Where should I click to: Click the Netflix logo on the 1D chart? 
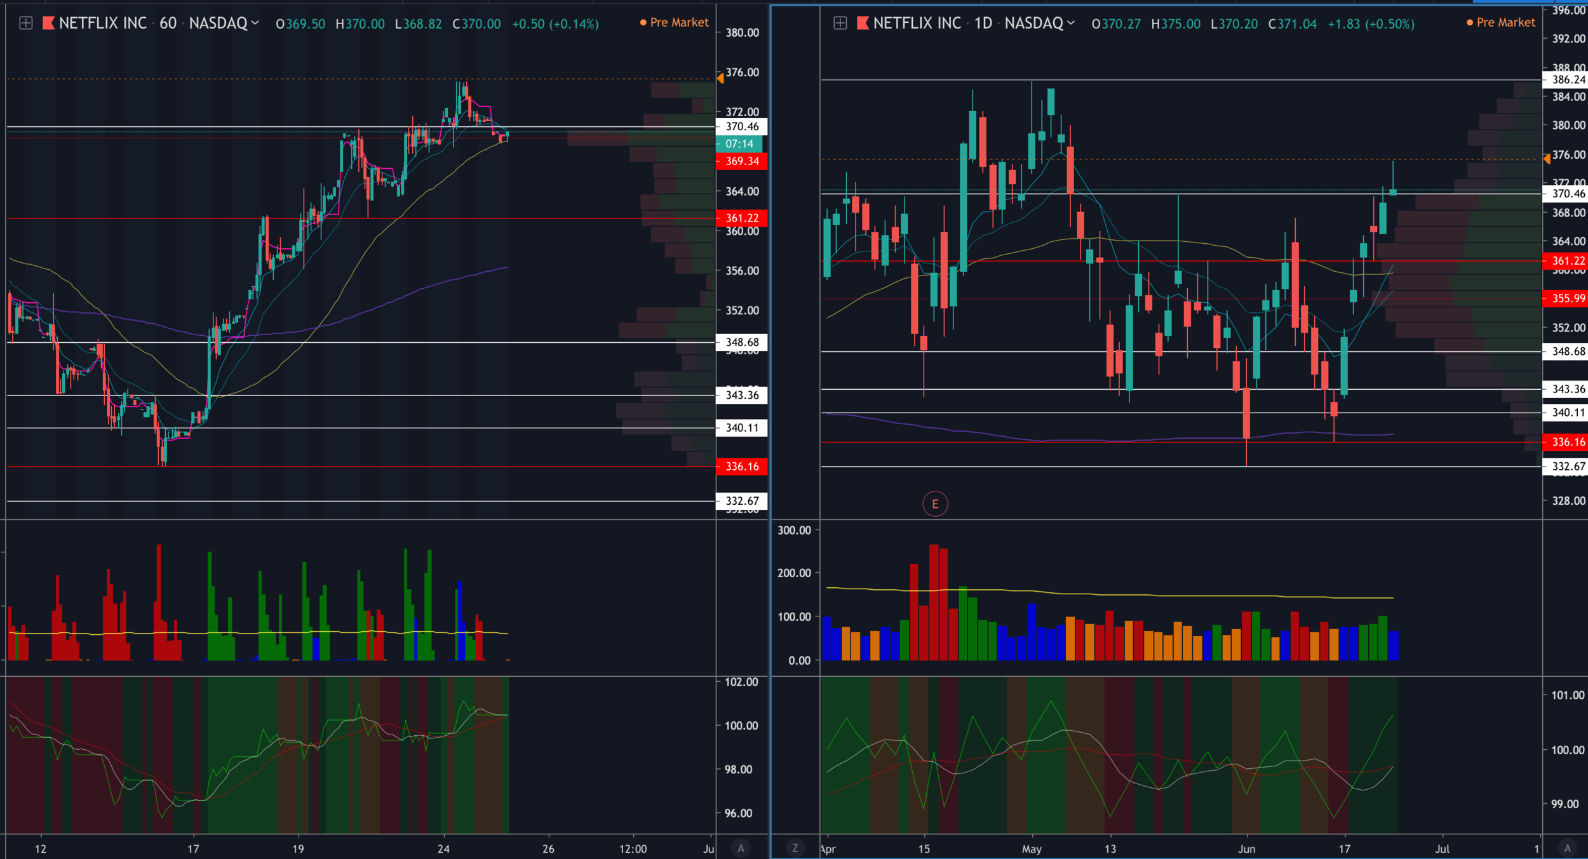click(x=863, y=23)
